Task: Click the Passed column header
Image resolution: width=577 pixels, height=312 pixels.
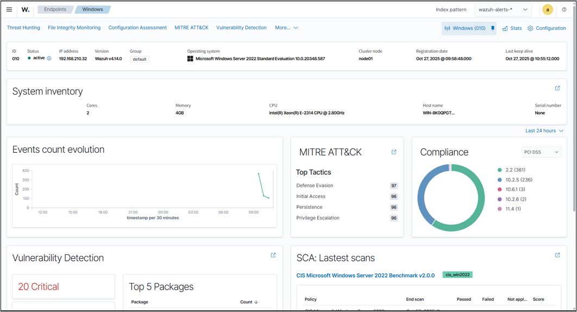Action: pos(463,299)
